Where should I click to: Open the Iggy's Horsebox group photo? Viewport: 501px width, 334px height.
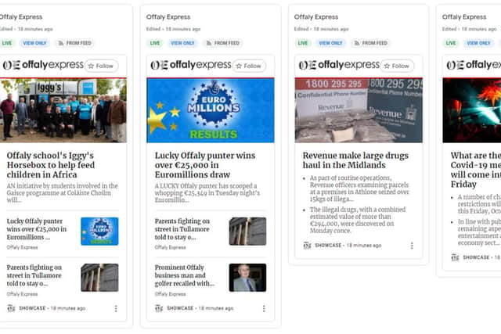point(63,110)
